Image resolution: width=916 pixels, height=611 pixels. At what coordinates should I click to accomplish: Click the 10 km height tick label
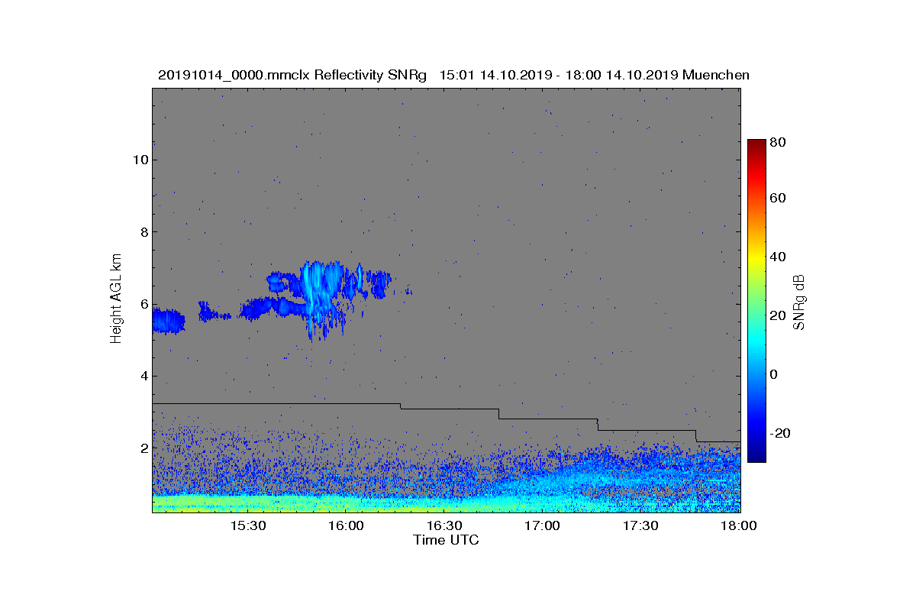pyautogui.click(x=140, y=160)
